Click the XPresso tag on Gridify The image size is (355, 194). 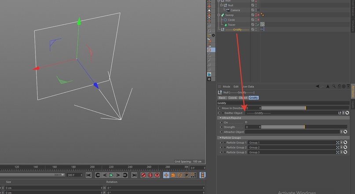(x=263, y=29)
